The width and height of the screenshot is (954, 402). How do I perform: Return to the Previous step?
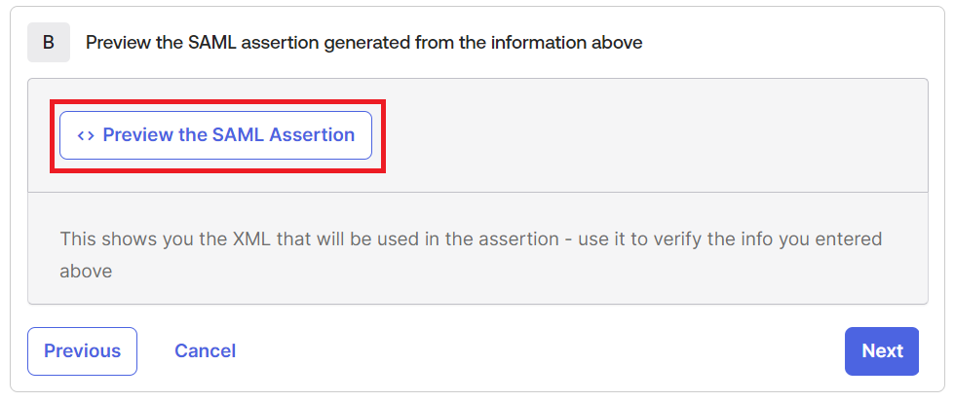coord(82,351)
